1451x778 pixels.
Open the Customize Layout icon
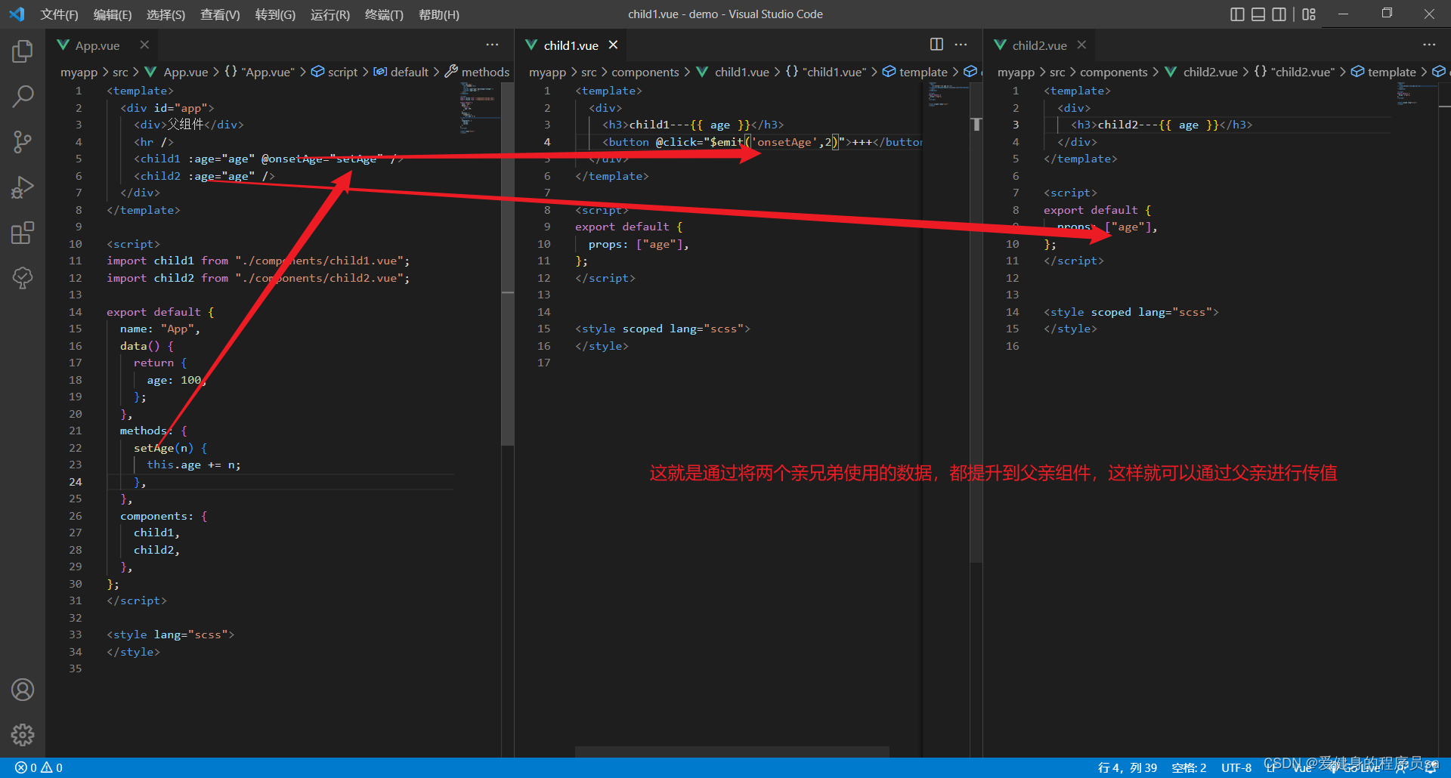1309,14
